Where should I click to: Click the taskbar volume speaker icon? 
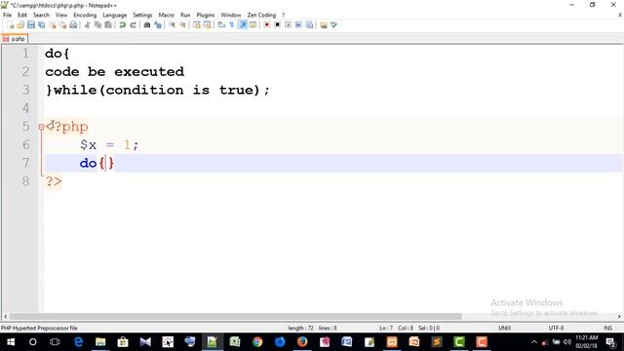pyautogui.click(x=567, y=342)
